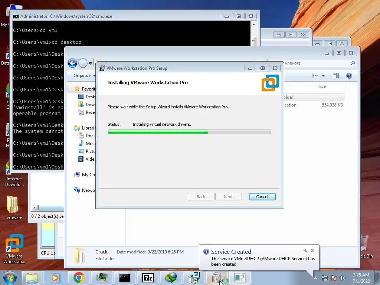Open Music library in the navigation pane
This screenshot has width=380, height=285.
tap(86, 144)
